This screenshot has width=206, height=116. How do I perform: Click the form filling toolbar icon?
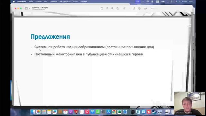pos(145,9)
